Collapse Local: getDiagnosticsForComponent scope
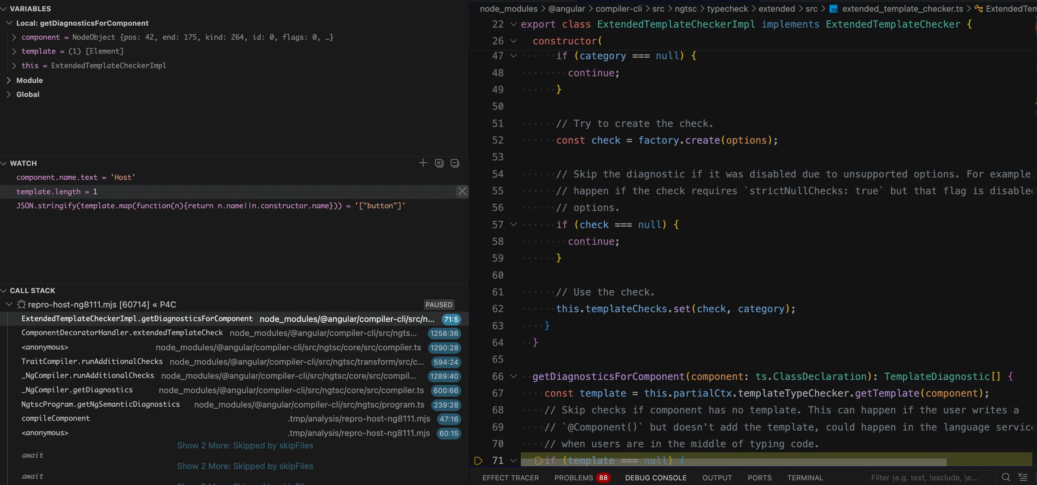 [x=9, y=23]
